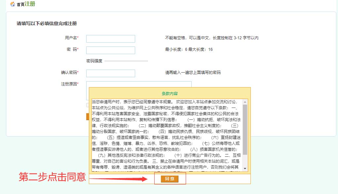This screenshot has height=194, width=338.
Task: Click the terms scrollbar down arrow
Action: tap(245, 169)
